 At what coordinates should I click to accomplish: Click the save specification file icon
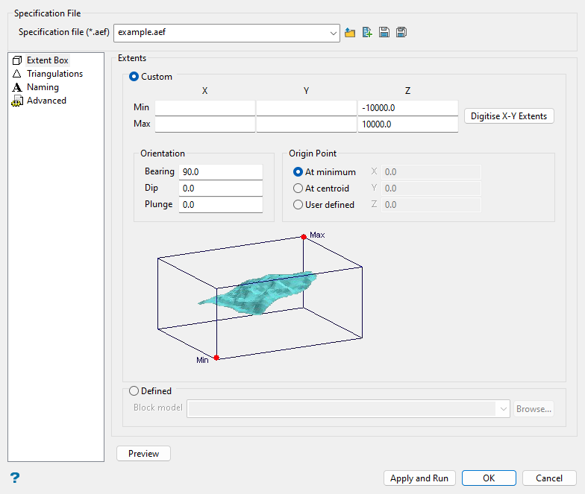384,33
